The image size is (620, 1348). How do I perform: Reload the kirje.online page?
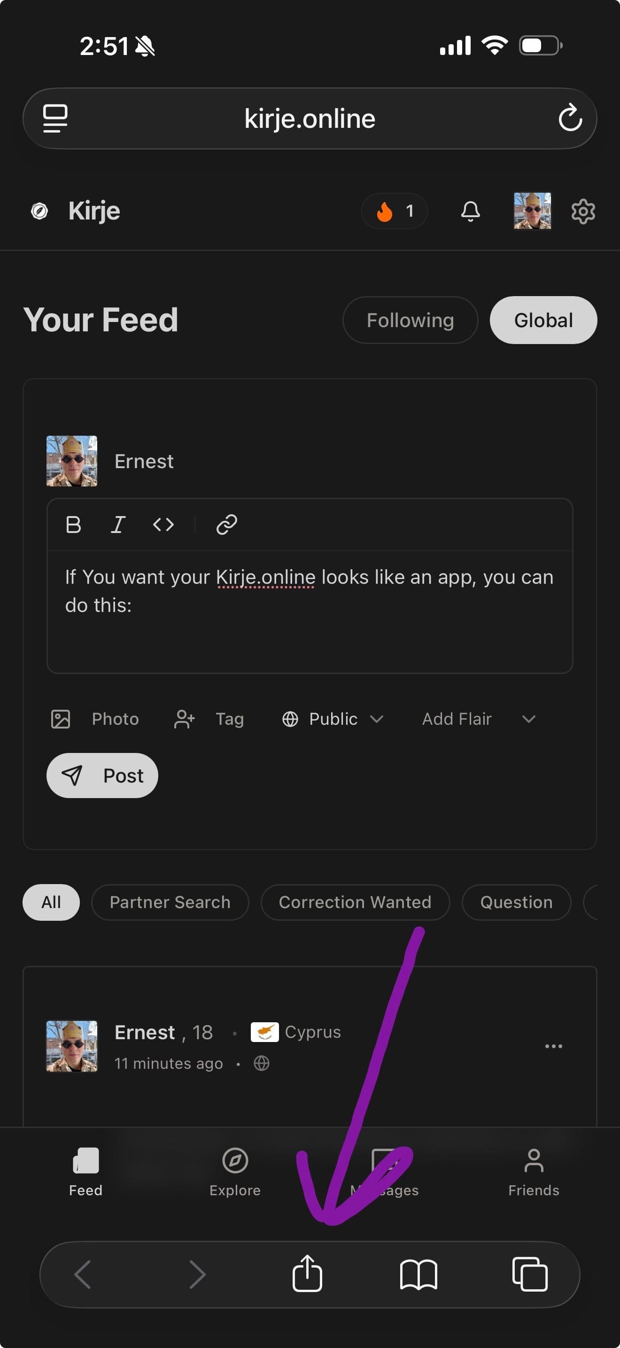coord(570,118)
